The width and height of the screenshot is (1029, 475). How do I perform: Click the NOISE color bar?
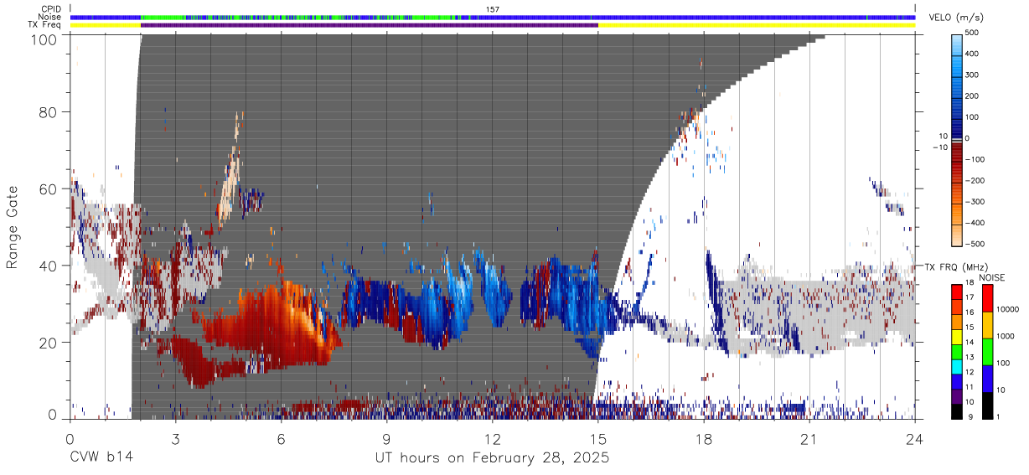coord(987,351)
